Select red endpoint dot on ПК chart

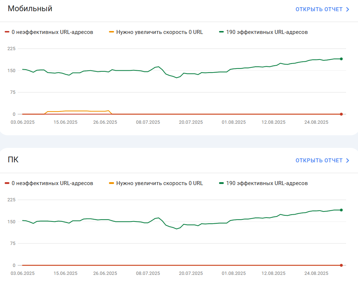[341, 265]
